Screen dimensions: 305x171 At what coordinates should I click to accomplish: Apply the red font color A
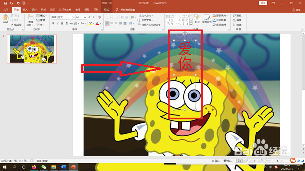[x=97, y=24]
